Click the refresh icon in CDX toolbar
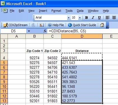The image size is (118, 105). tap(34, 25)
